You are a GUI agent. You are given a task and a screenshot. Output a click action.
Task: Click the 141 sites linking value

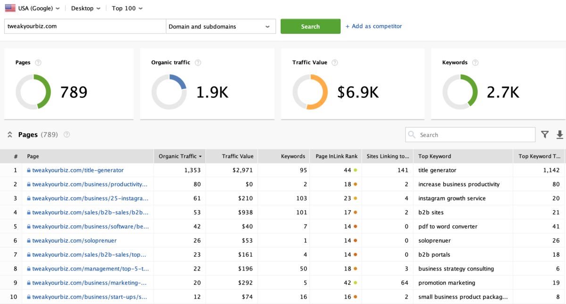[403, 170]
